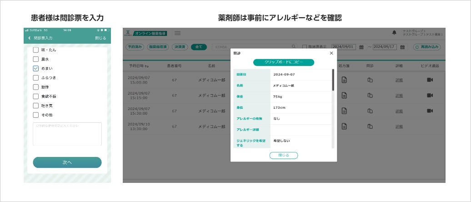471x202 pixels.
Task: Select the 全て filter tab
Action: (x=199, y=47)
